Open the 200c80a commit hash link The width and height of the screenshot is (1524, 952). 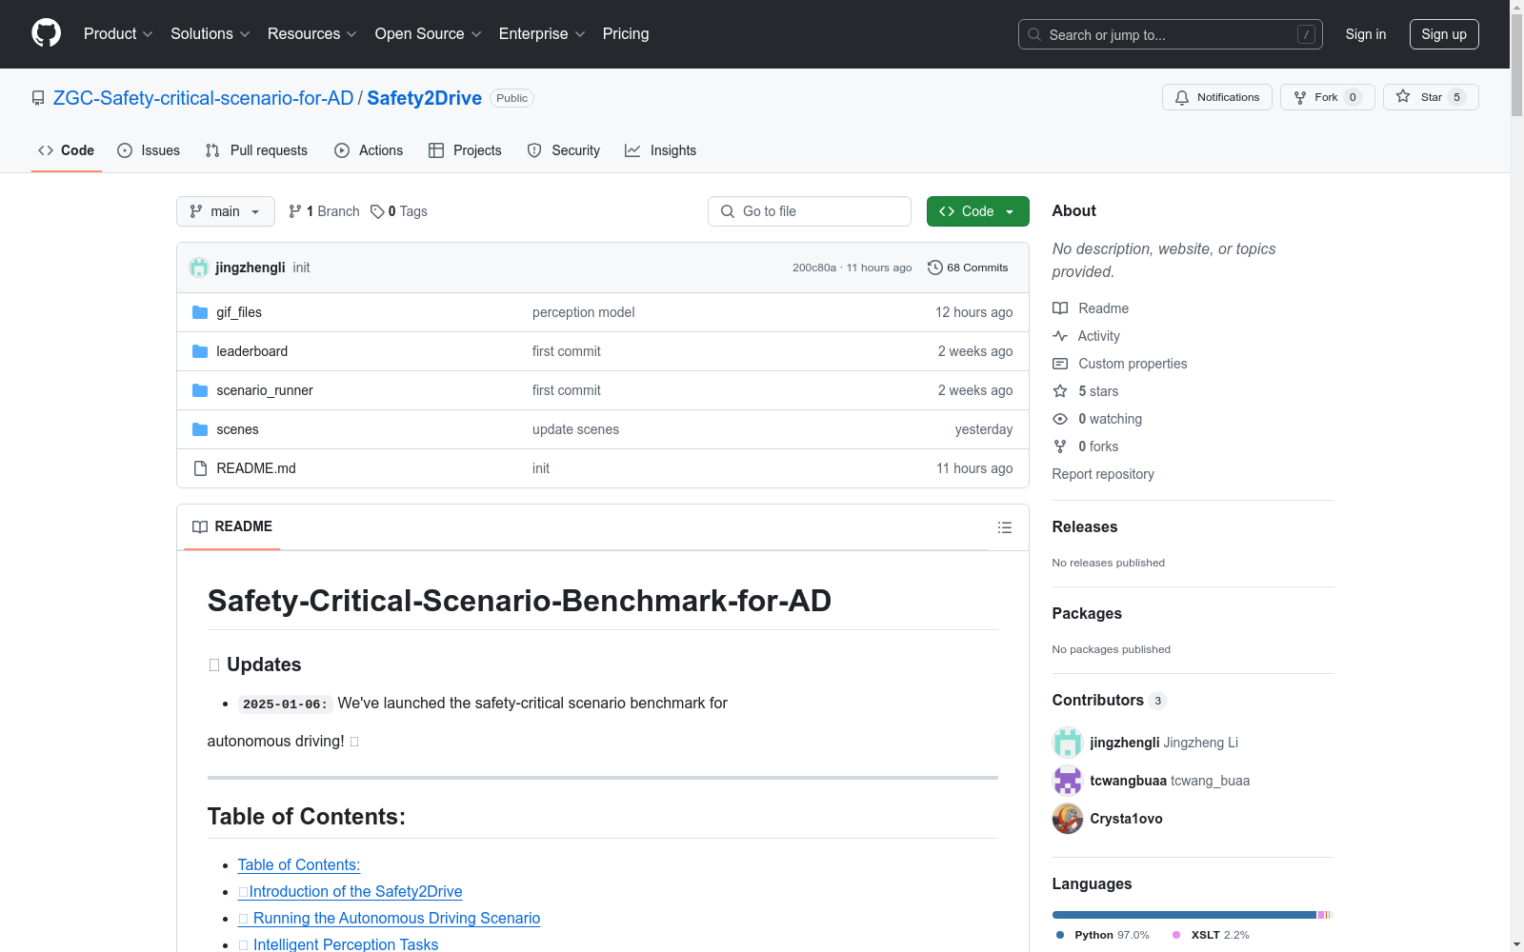click(814, 268)
